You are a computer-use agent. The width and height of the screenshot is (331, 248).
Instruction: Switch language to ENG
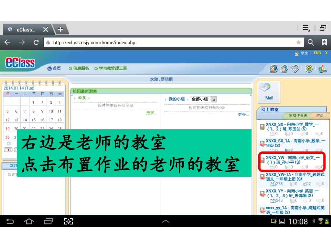tap(317, 53)
